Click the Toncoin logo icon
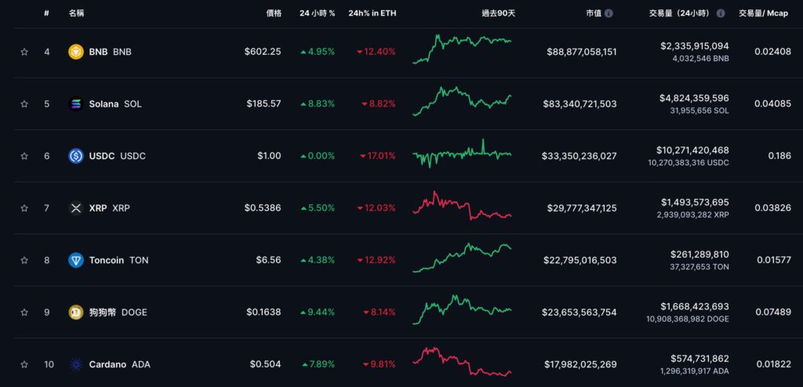The image size is (803, 387). coord(76,260)
